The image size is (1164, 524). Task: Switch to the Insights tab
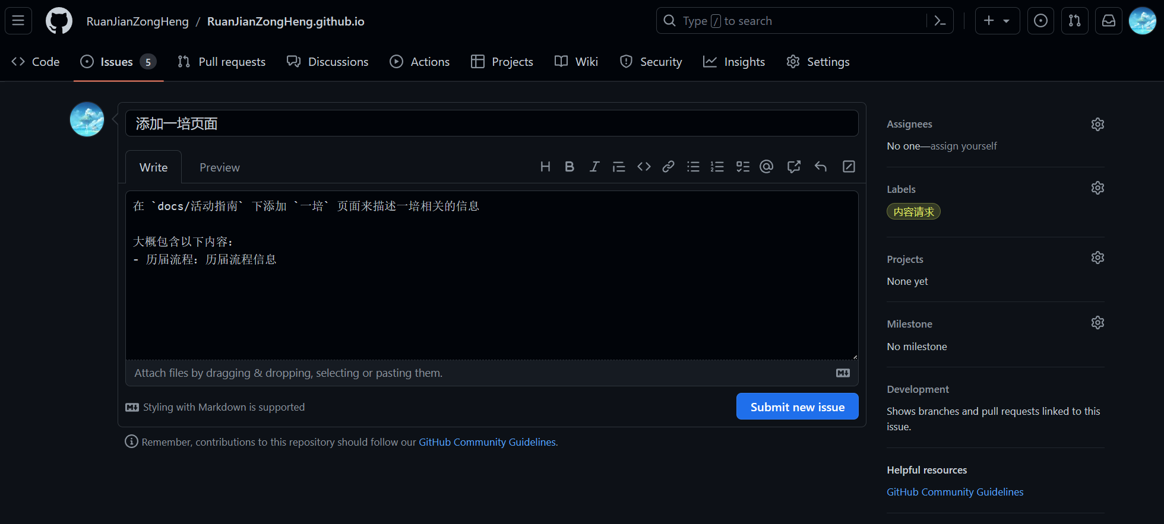point(734,62)
